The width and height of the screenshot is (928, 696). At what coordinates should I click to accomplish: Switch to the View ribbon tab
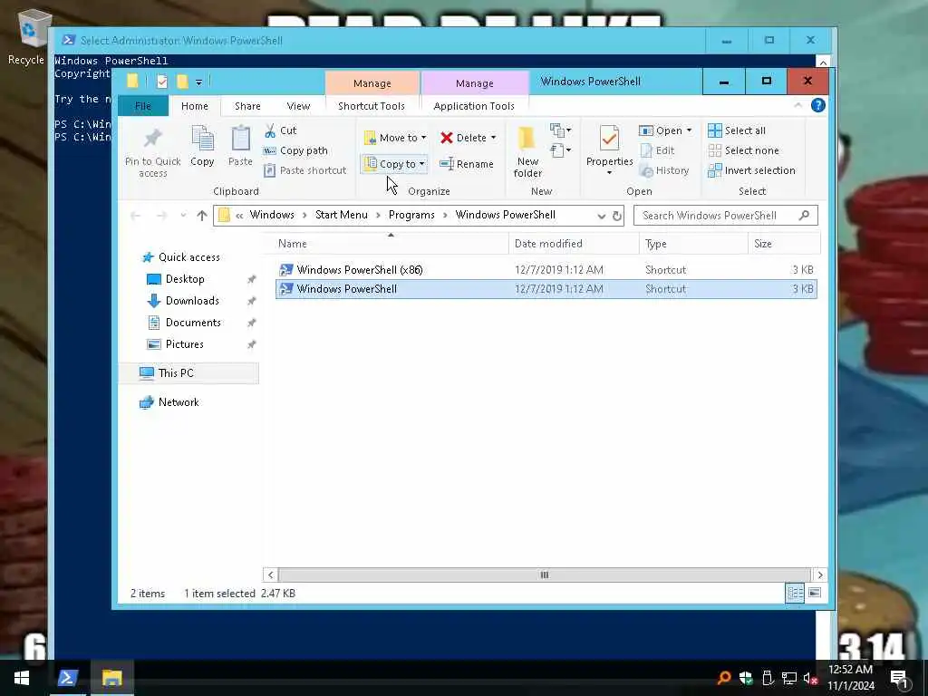[298, 106]
